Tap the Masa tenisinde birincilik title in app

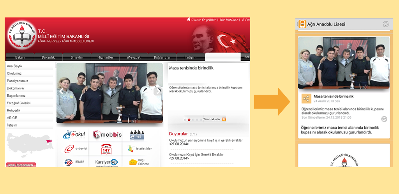334,96
